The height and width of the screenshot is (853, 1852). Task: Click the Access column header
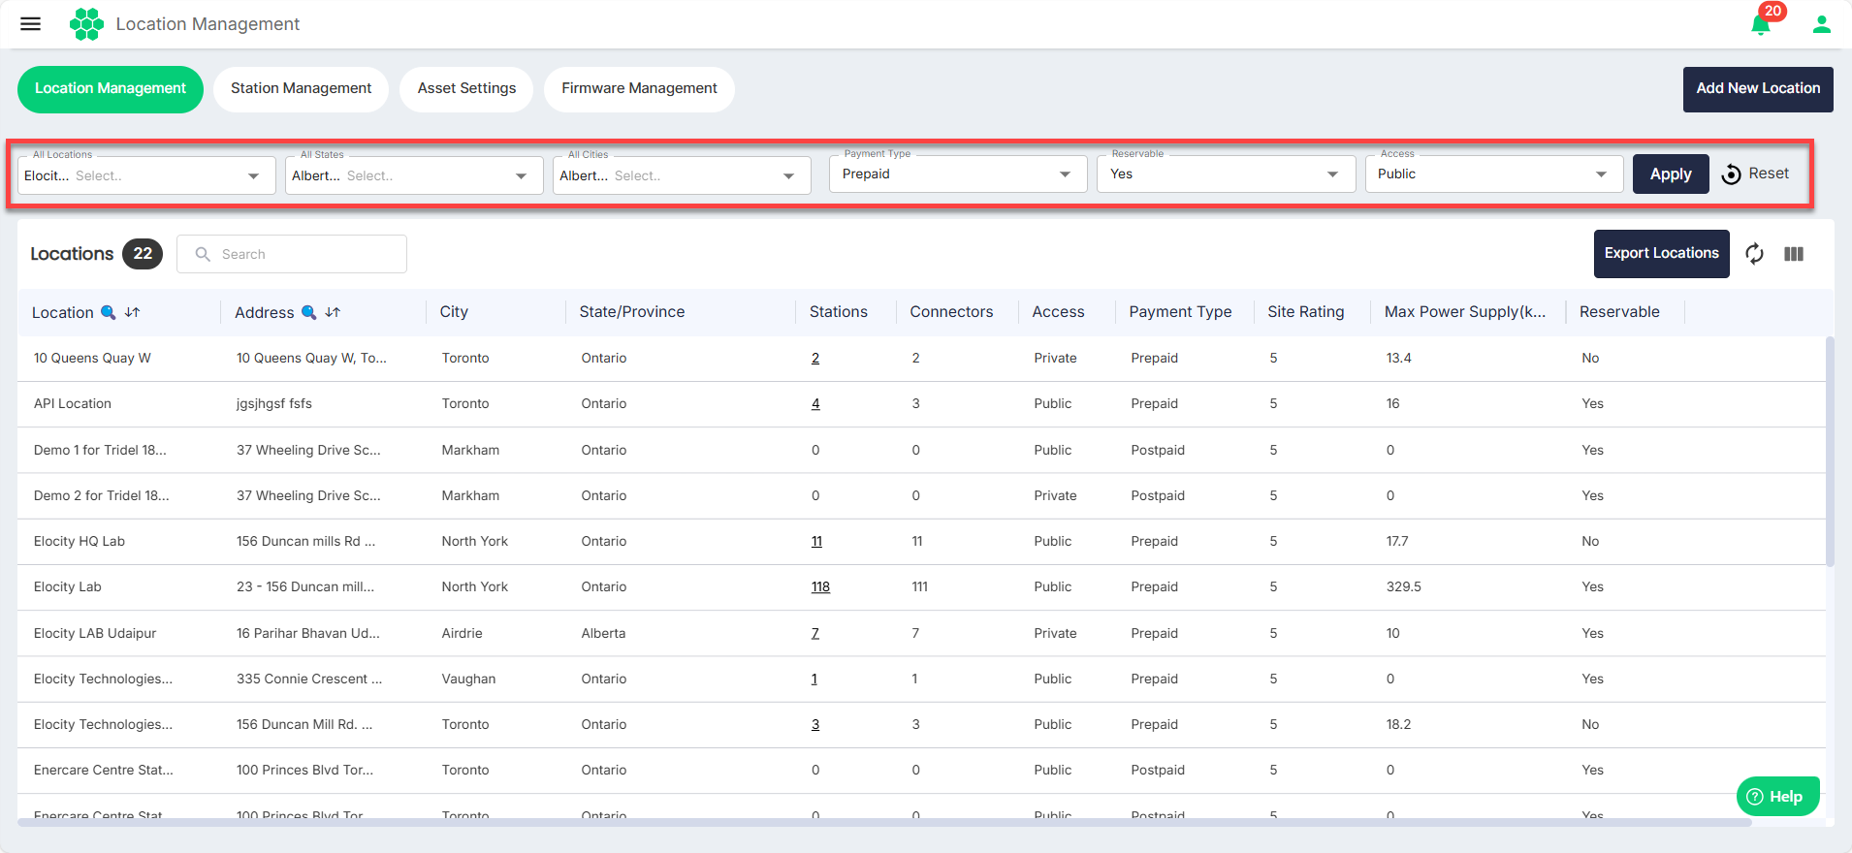click(x=1058, y=312)
